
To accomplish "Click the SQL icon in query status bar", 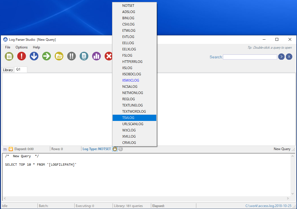I will tap(5, 149).
